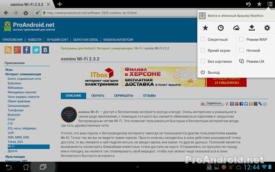Go back with the browser back arrow
This screenshot has width=275, height=172.
pyautogui.click(x=6, y=13)
